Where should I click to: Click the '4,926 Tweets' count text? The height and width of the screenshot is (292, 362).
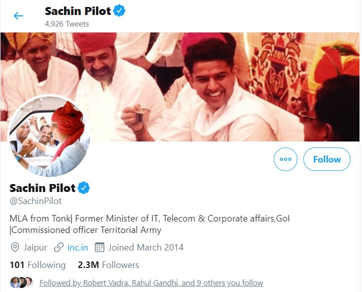[x=67, y=23]
